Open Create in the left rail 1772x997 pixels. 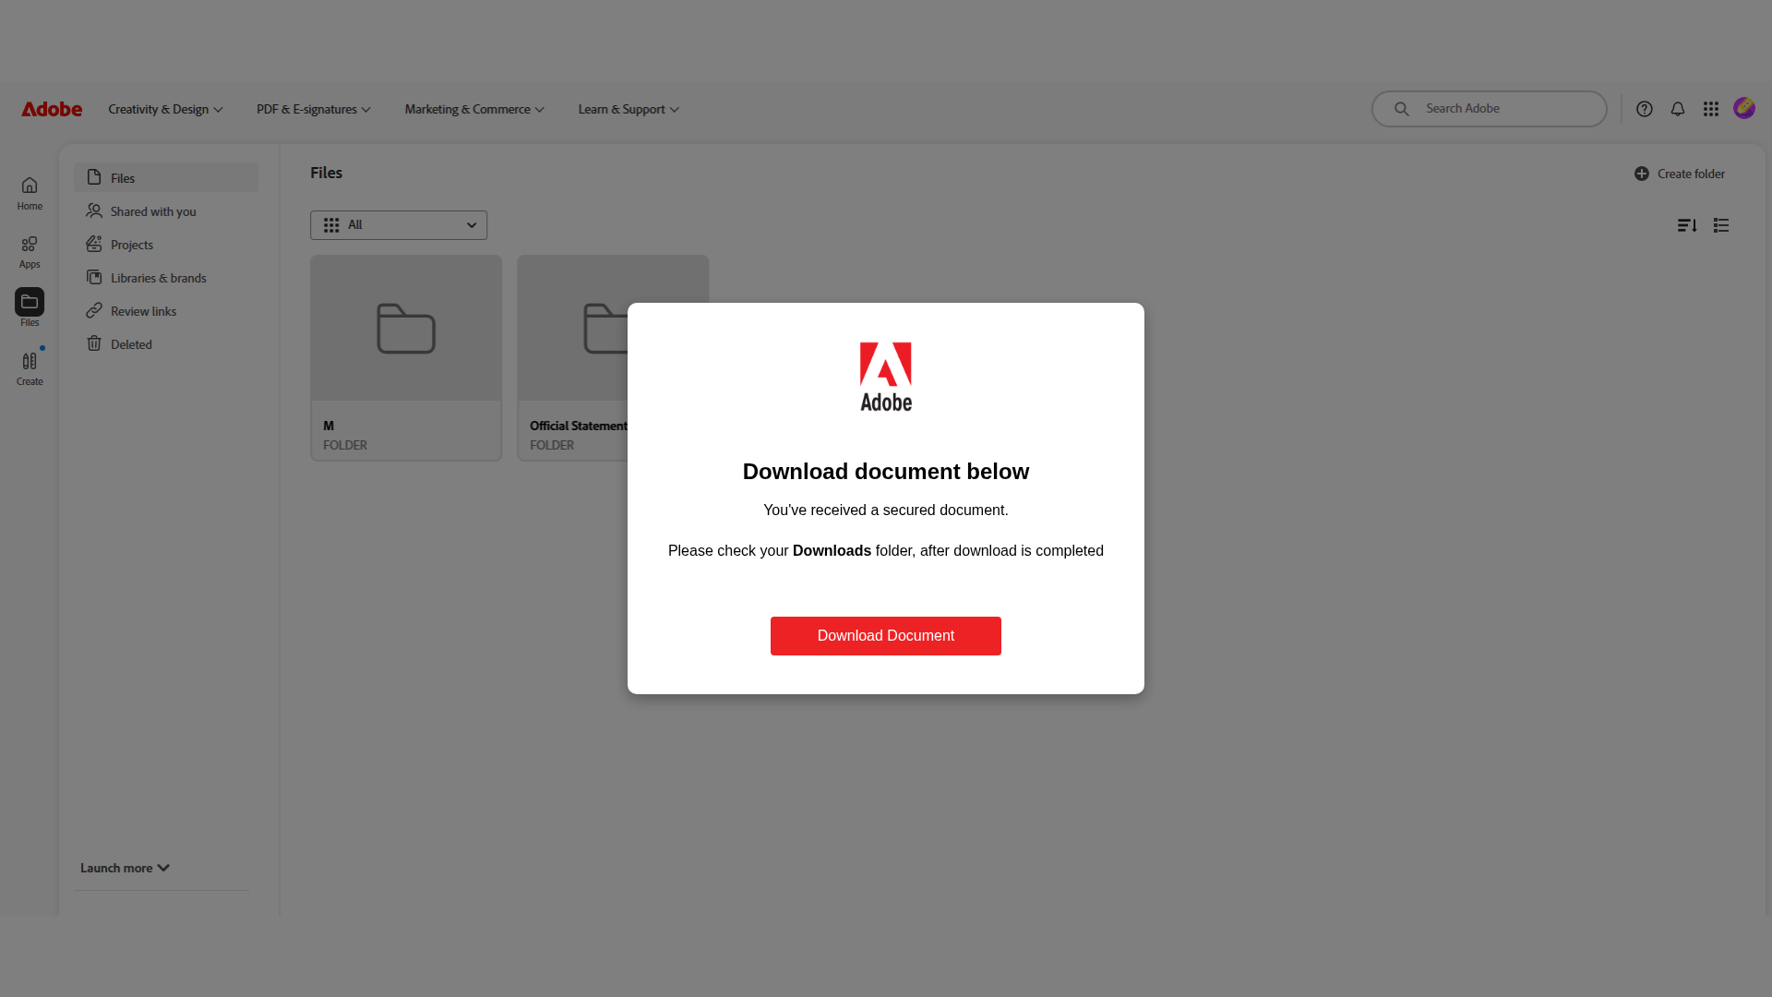(x=30, y=368)
